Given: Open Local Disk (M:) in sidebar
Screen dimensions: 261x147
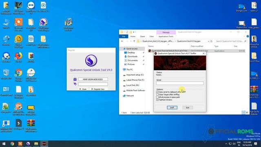Looking at the screenshot, I should coord(133,85).
